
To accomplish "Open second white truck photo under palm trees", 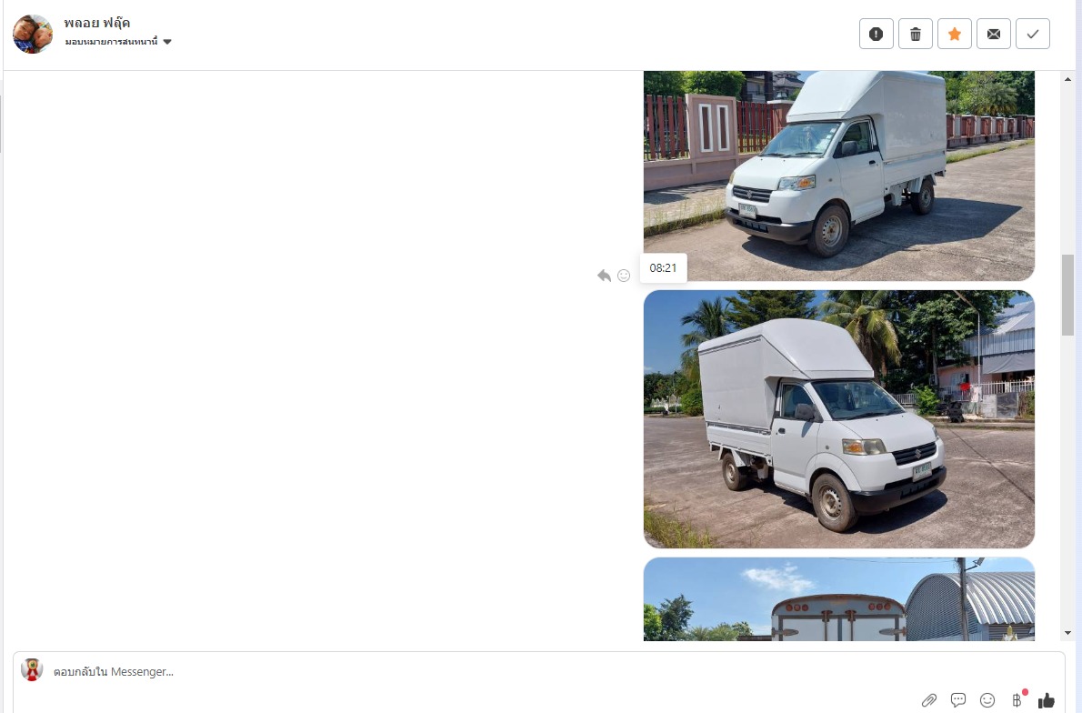I will click(x=839, y=419).
